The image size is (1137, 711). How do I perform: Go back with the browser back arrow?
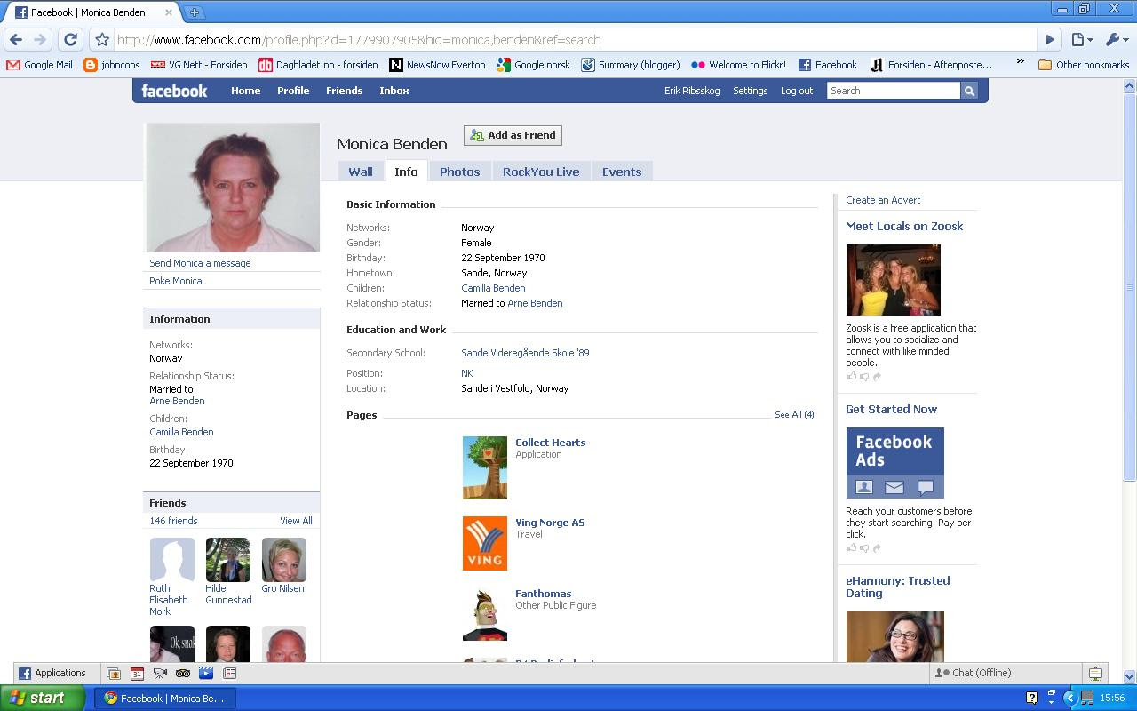click(x=16, y=40)
